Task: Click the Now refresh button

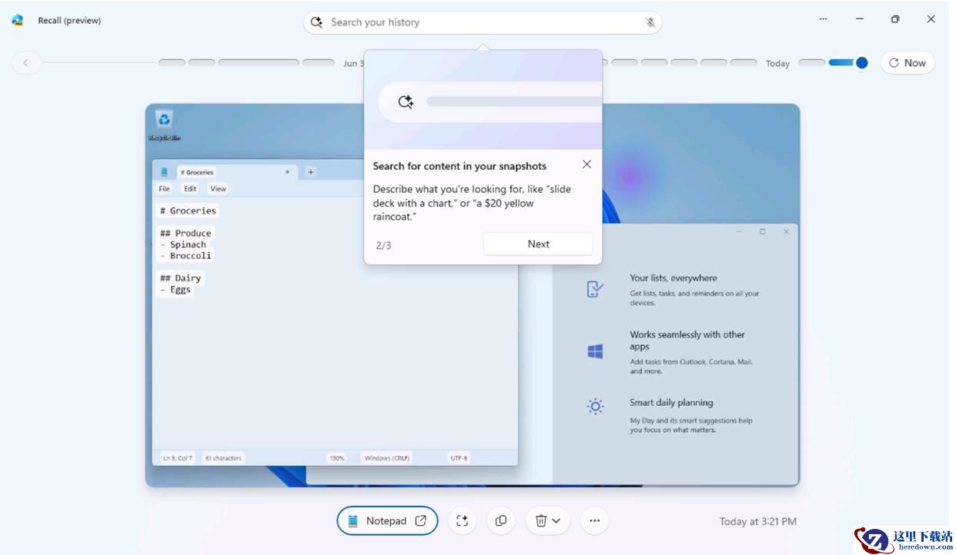Action: (908, 63)
